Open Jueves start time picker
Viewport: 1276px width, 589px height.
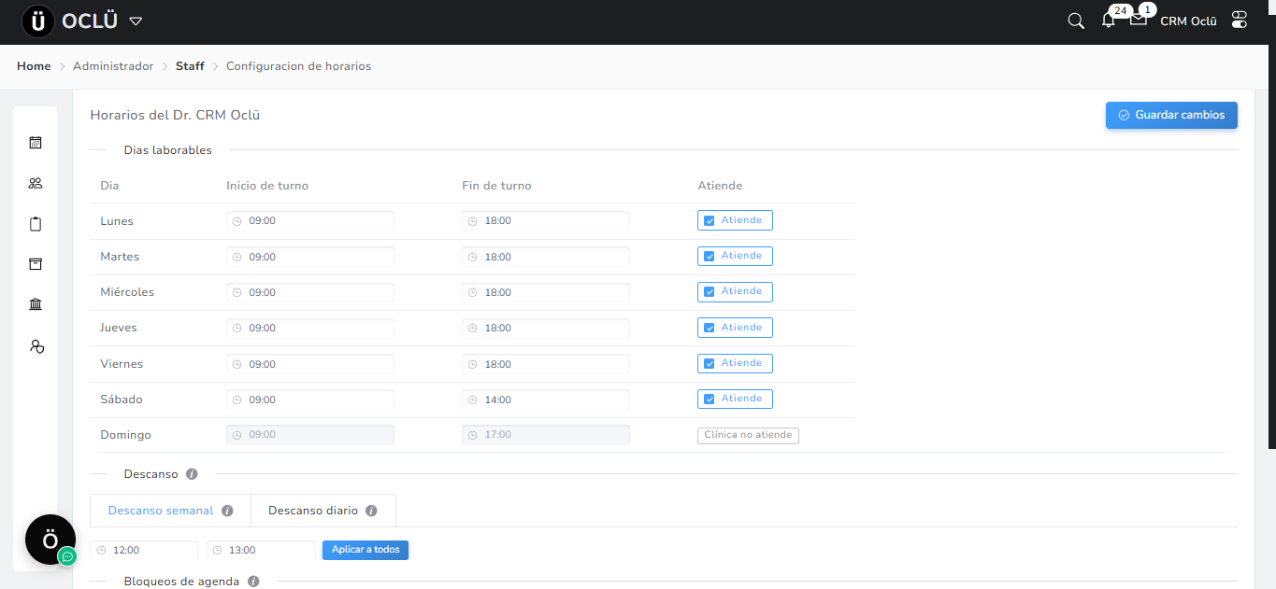(x=310, y=328)
